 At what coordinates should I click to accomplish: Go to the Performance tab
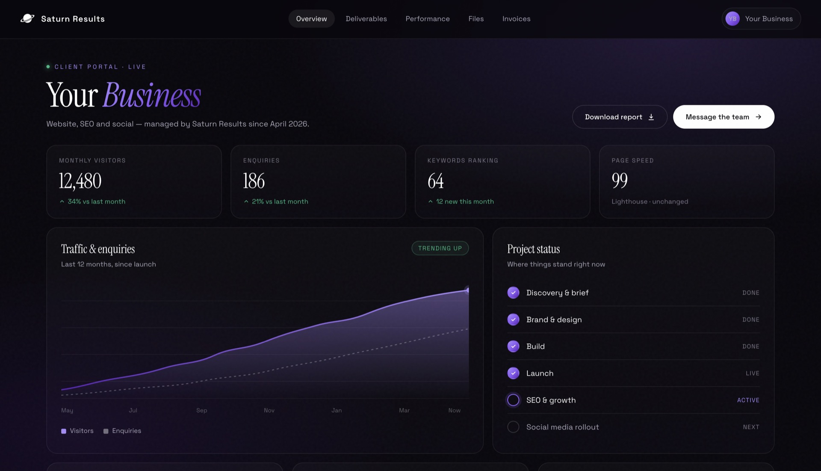coord(428,19)
